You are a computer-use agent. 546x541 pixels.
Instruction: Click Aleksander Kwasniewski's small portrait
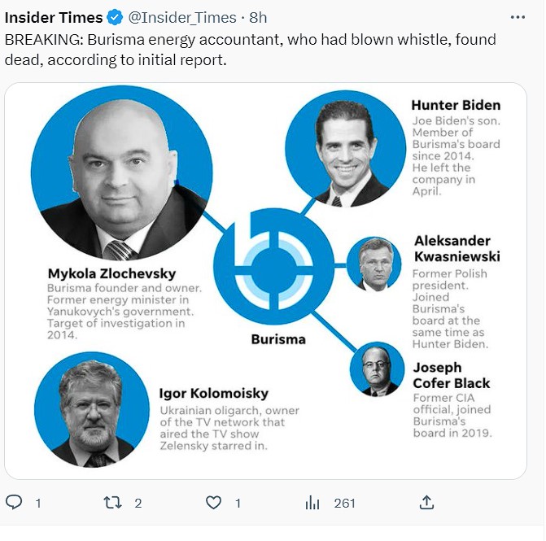374,264
